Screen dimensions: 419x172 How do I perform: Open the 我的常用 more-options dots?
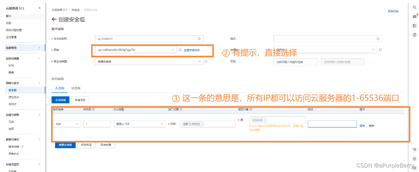[39, 48]
